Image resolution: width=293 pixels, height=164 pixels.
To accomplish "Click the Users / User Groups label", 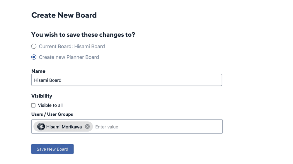I will (x=52, y=114).
